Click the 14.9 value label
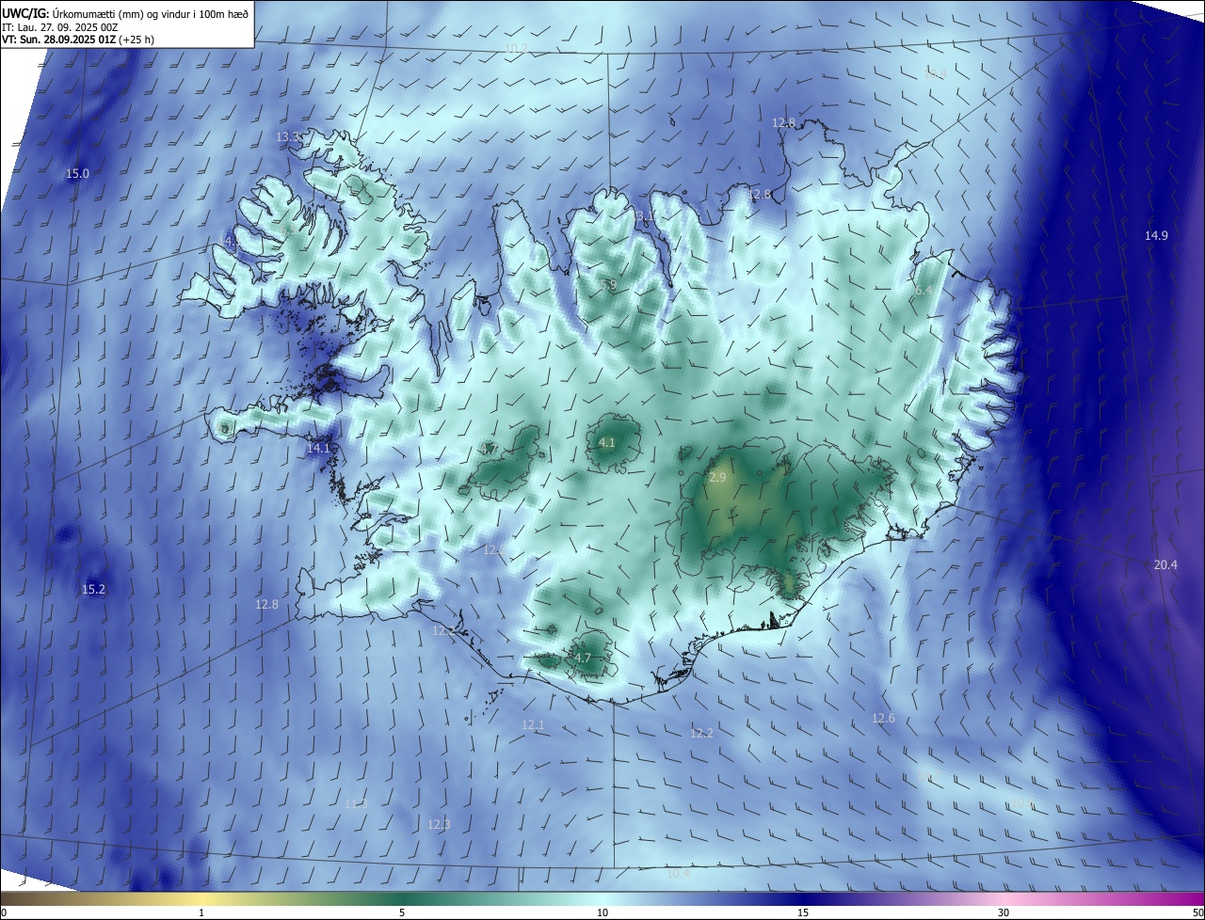1205x920 pixels. point(1156,236)
